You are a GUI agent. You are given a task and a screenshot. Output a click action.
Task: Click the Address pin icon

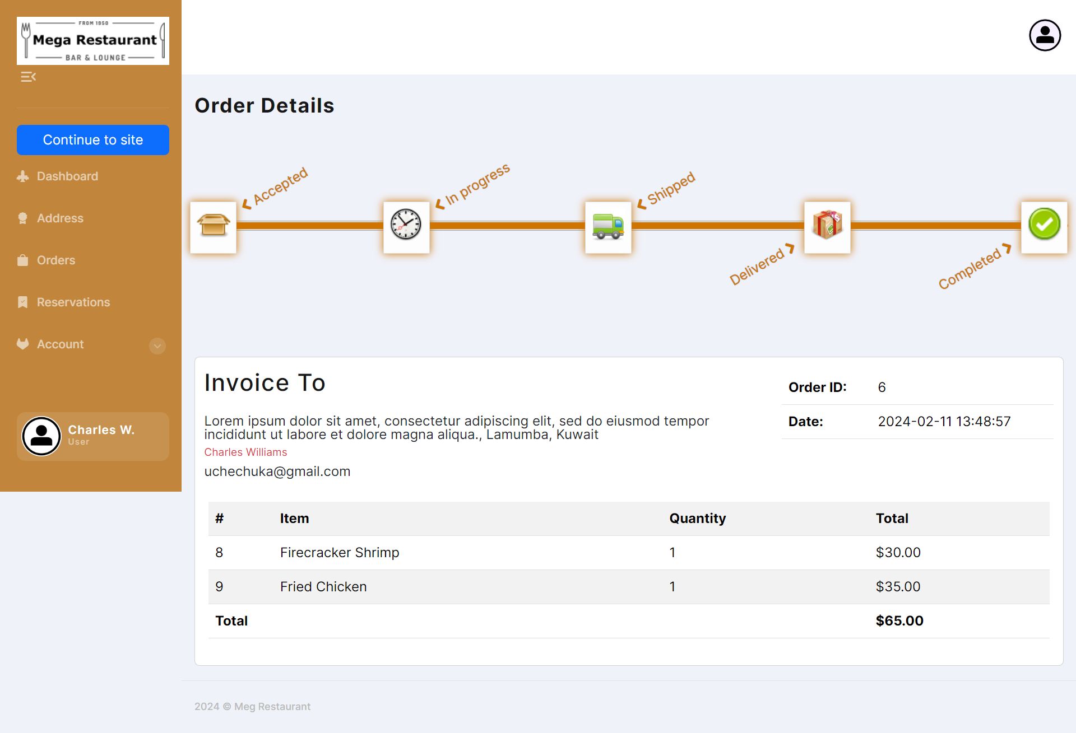22,218
